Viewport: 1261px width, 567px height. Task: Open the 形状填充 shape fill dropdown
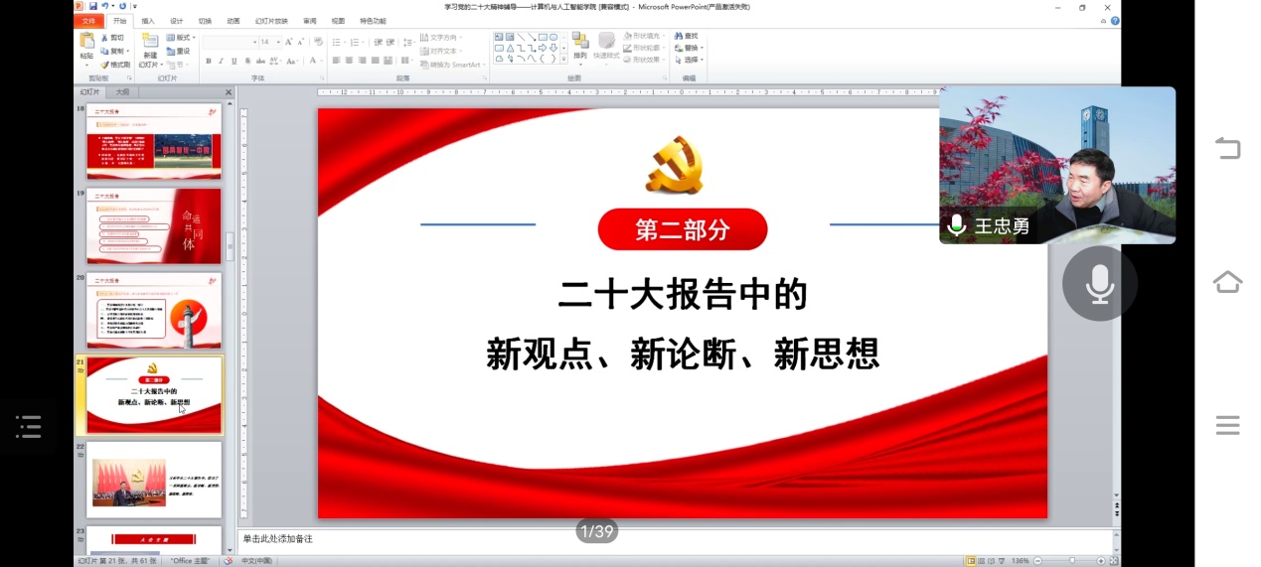[644, 36]
